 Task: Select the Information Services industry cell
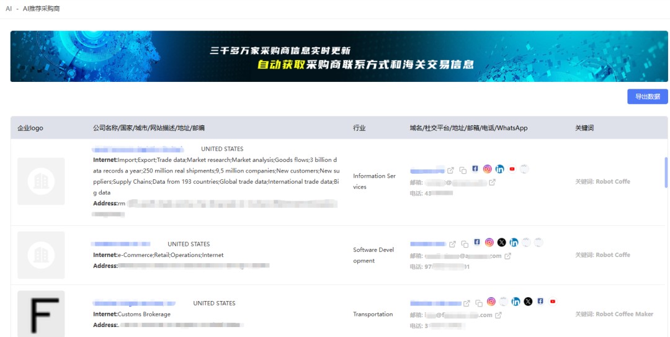click(373, 181)
